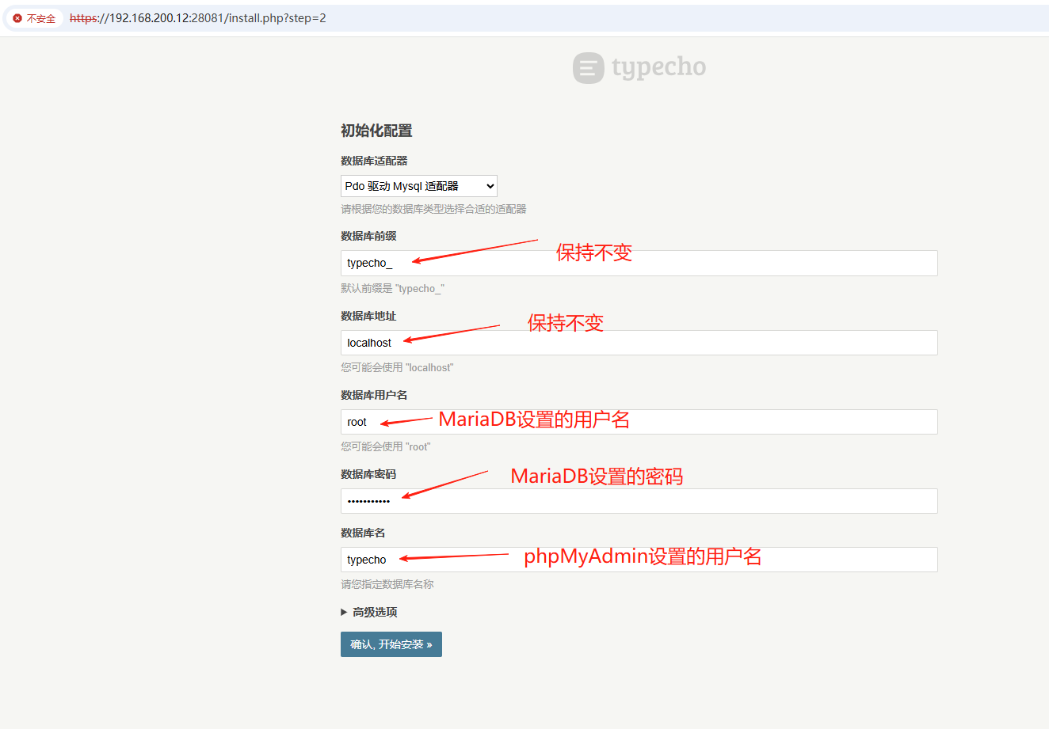
Task: Click the 不安全 security warning badge
Action: [35, 18]
